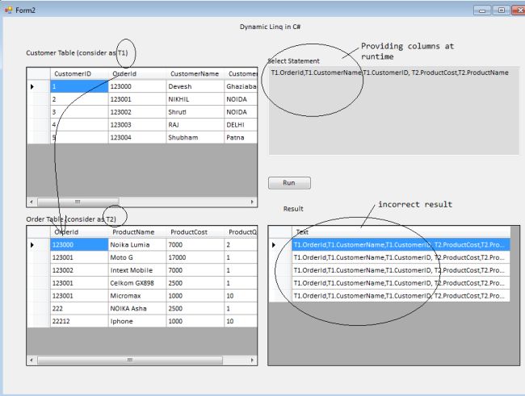Image resolution: width=525 pixels, height=396 pixels.
Task: Click the CustomerID column header
Action: point(79,73)
